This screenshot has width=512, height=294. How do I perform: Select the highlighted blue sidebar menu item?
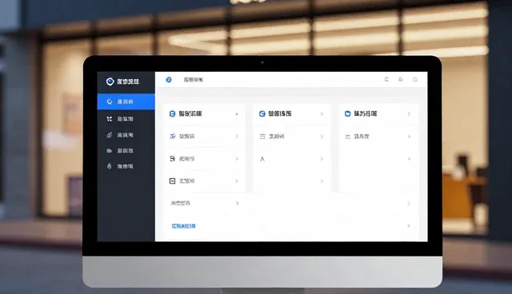pyautogui.click(x=126, y=101)
